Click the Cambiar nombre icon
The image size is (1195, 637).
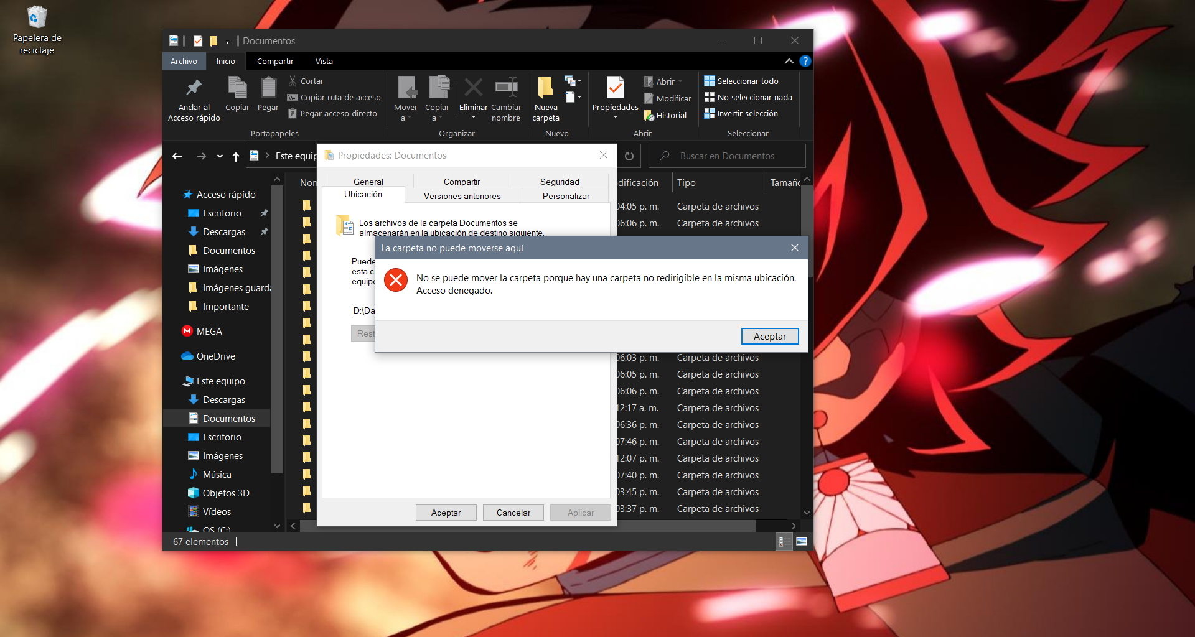pyautogui.click(x=507, y=87)
